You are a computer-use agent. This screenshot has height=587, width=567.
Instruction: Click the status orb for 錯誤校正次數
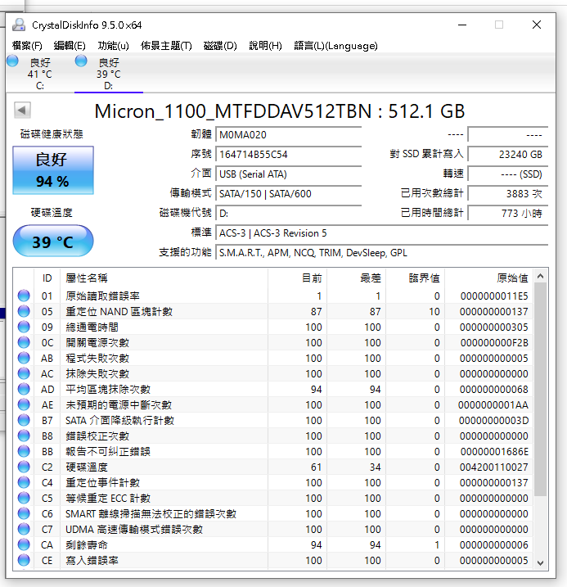point(24,436)
